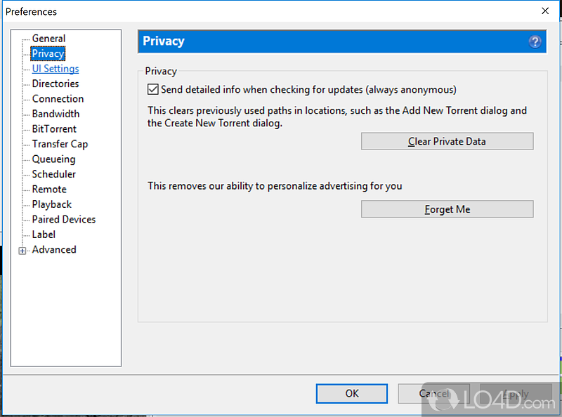
Task: Go to the Directories settings
Action: pyautogui.click(x=55, y=84)
